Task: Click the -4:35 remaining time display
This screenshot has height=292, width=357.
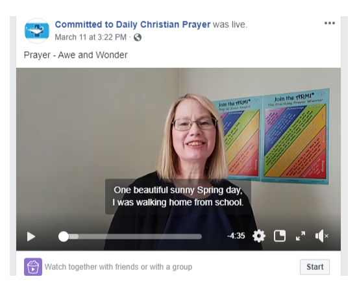Action: coord(236,236)
